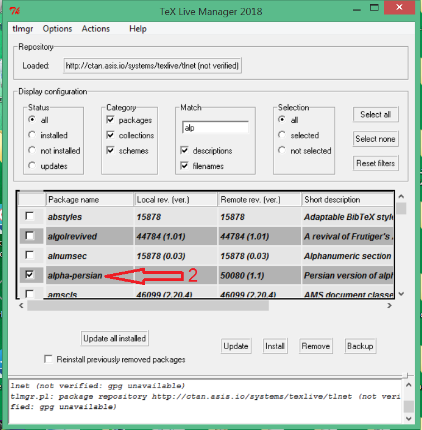422x430 pixels.
Task: Check the amscls package checkbox
Action: 30,294
